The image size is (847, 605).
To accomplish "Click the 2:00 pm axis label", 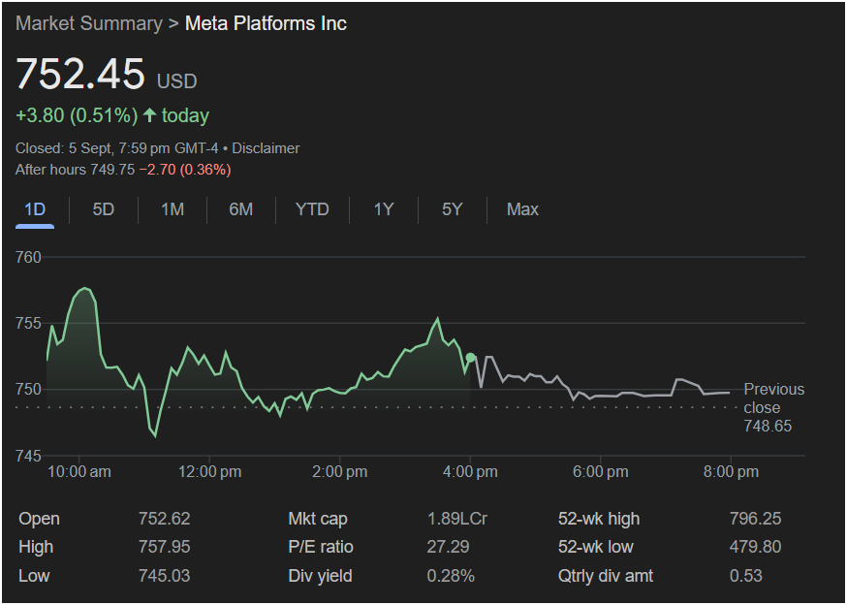I will point(340,472).
